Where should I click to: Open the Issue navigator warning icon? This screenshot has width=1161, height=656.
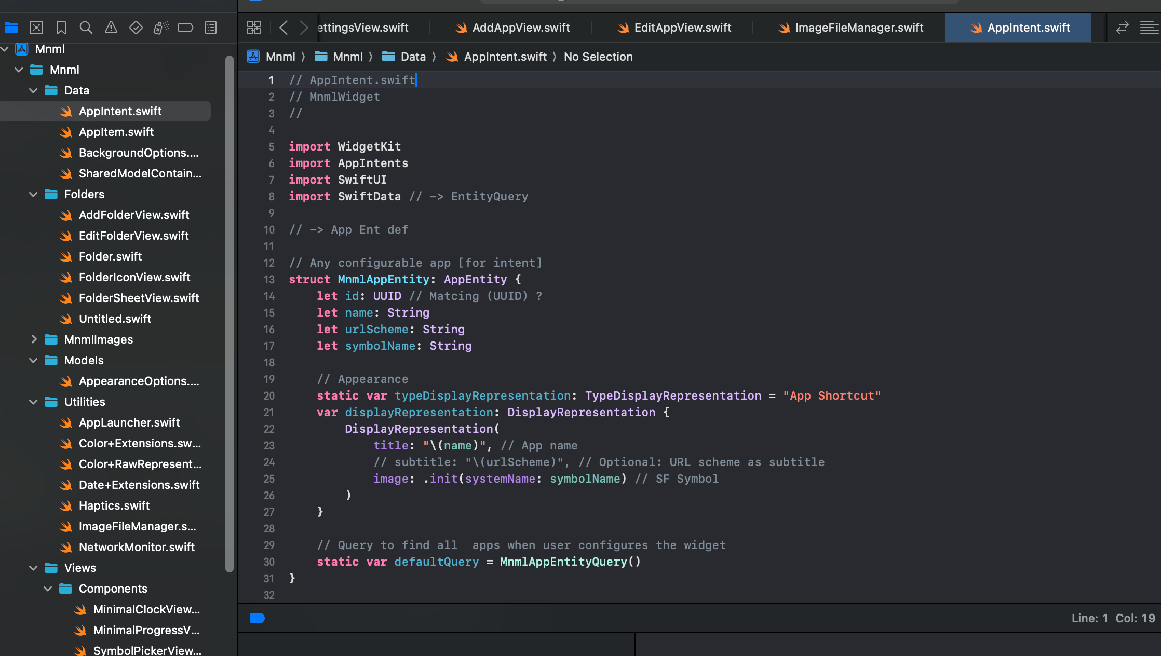coord(111,28)
